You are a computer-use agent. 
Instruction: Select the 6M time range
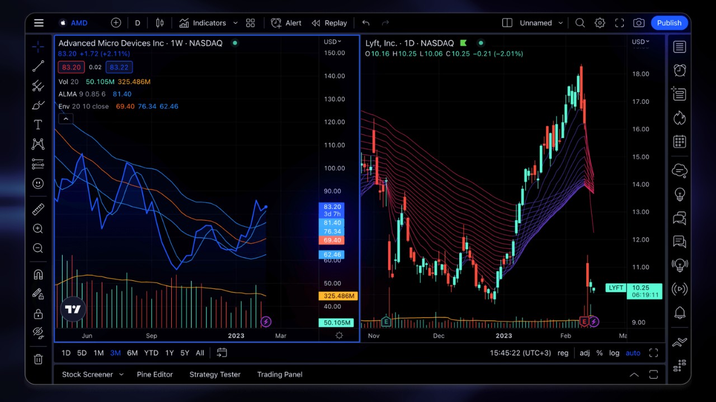[x=133, y=353]
